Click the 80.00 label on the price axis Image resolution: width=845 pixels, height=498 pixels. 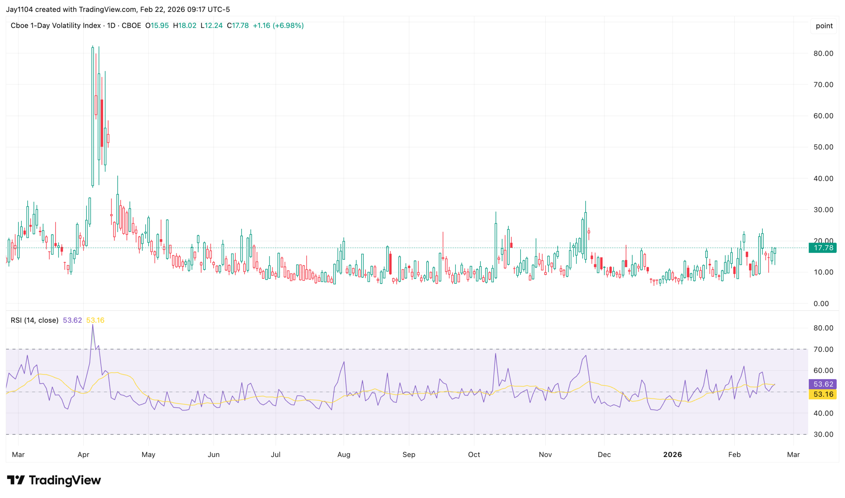[823, 53]
